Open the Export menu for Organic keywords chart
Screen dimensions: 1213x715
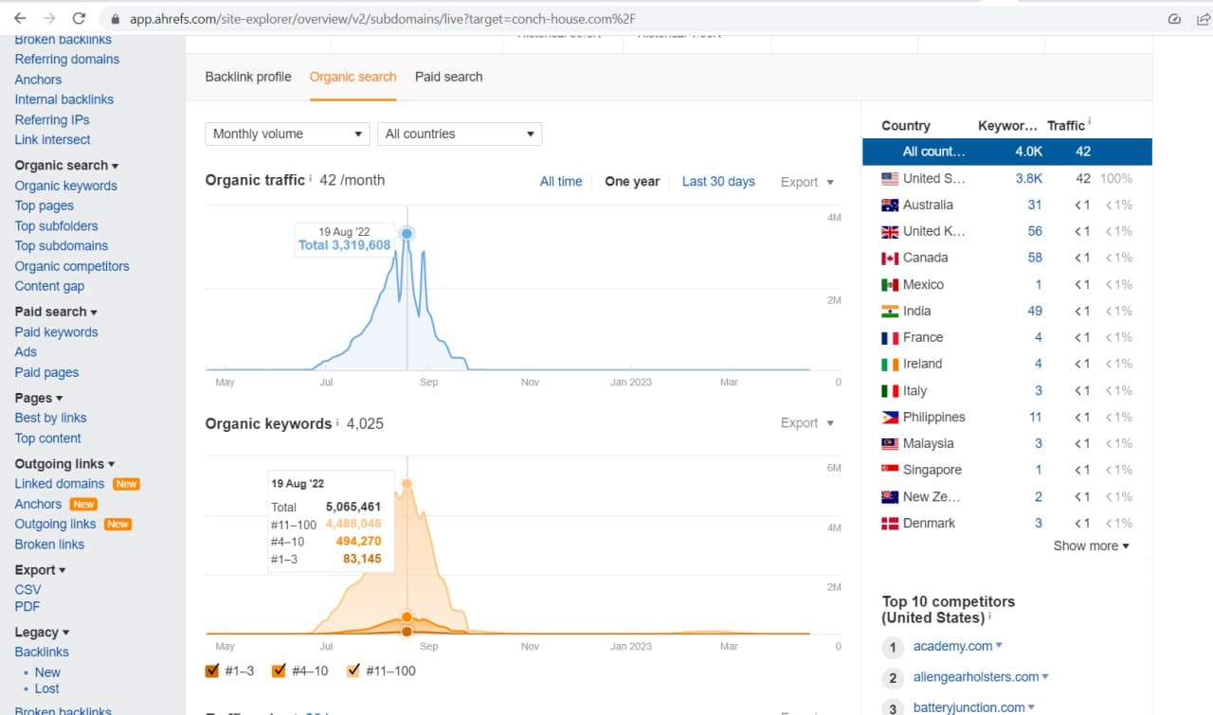click(807, 423)
